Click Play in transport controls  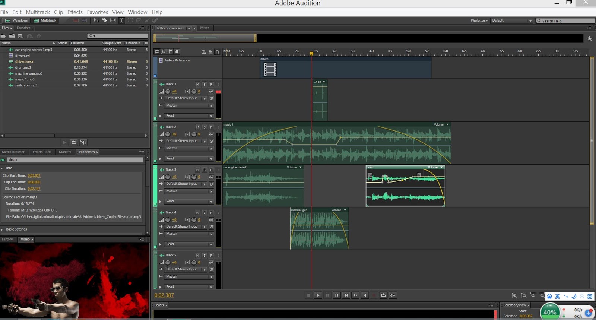tap(318, 295)
